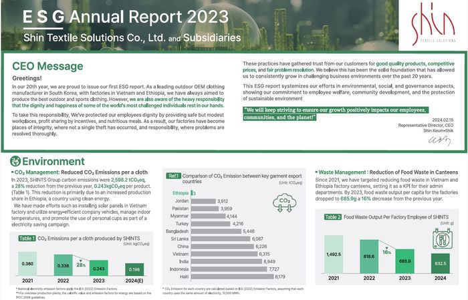Click the highlighted 'We will keep striving' quote
The image size is (468, 300).
click(336, 114)
